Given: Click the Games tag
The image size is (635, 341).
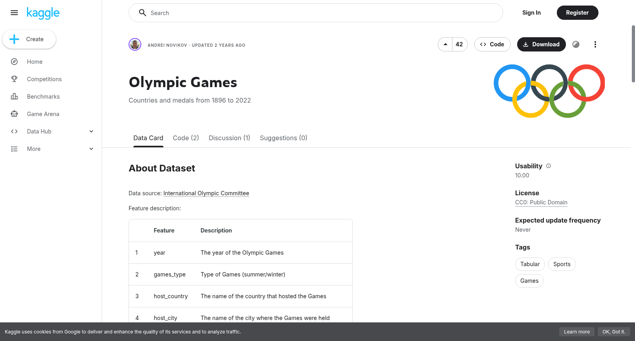Looking at the screenshot, I should (x=529, y=281).
